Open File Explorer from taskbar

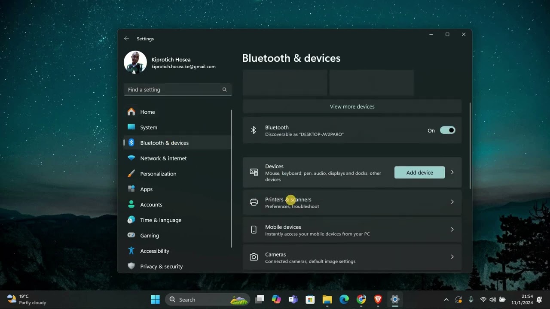pos(327,300)
